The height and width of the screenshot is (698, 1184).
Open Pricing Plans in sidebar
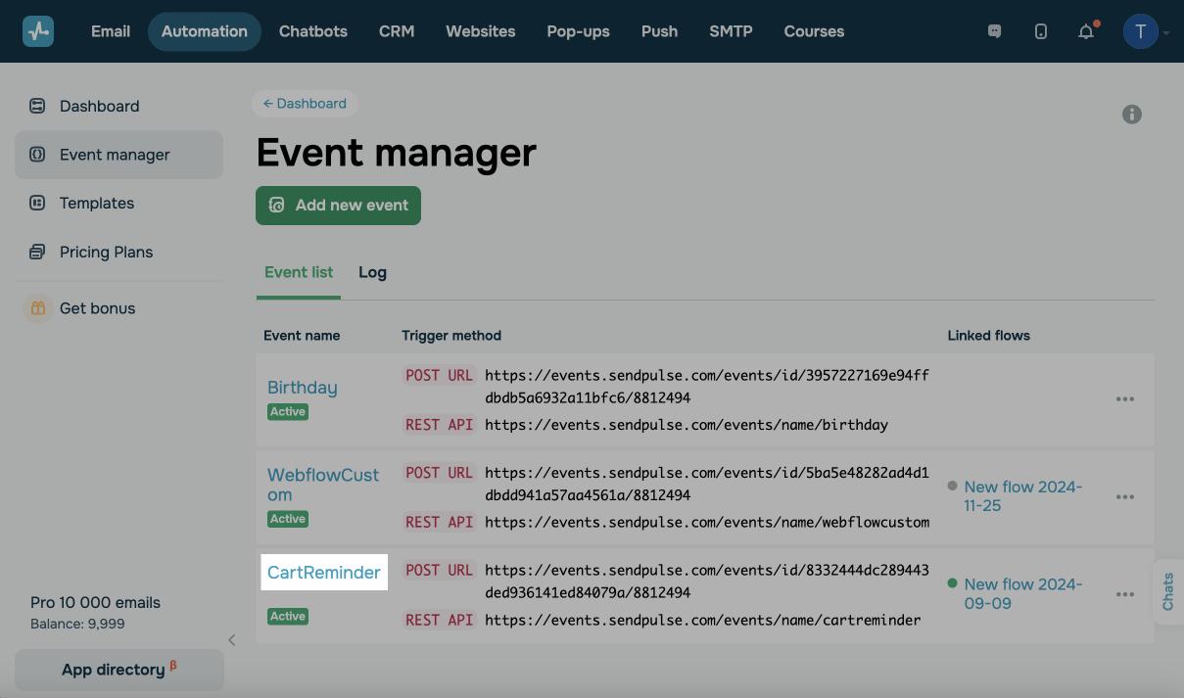(x=106, y=252)
